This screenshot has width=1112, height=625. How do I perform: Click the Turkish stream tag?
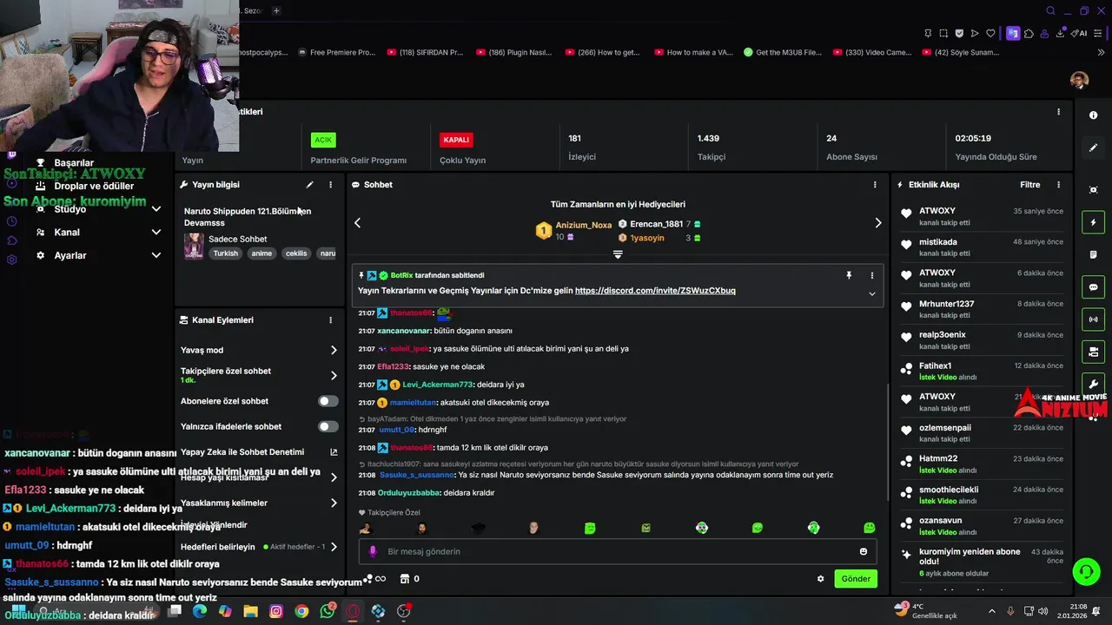pyautogui.click(x=226, y=253)
